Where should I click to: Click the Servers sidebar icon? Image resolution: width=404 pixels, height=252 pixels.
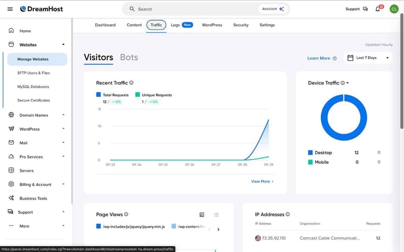11,170
